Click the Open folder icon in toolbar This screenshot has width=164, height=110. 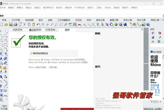click(6, 24)
